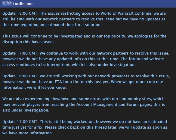
Task: Click the words 'World of Warcraft' in first update
Action: coord(117,13)
